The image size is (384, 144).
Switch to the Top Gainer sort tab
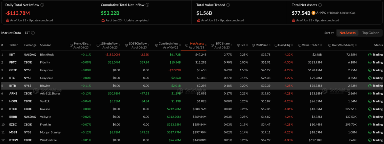pos(370,33)
